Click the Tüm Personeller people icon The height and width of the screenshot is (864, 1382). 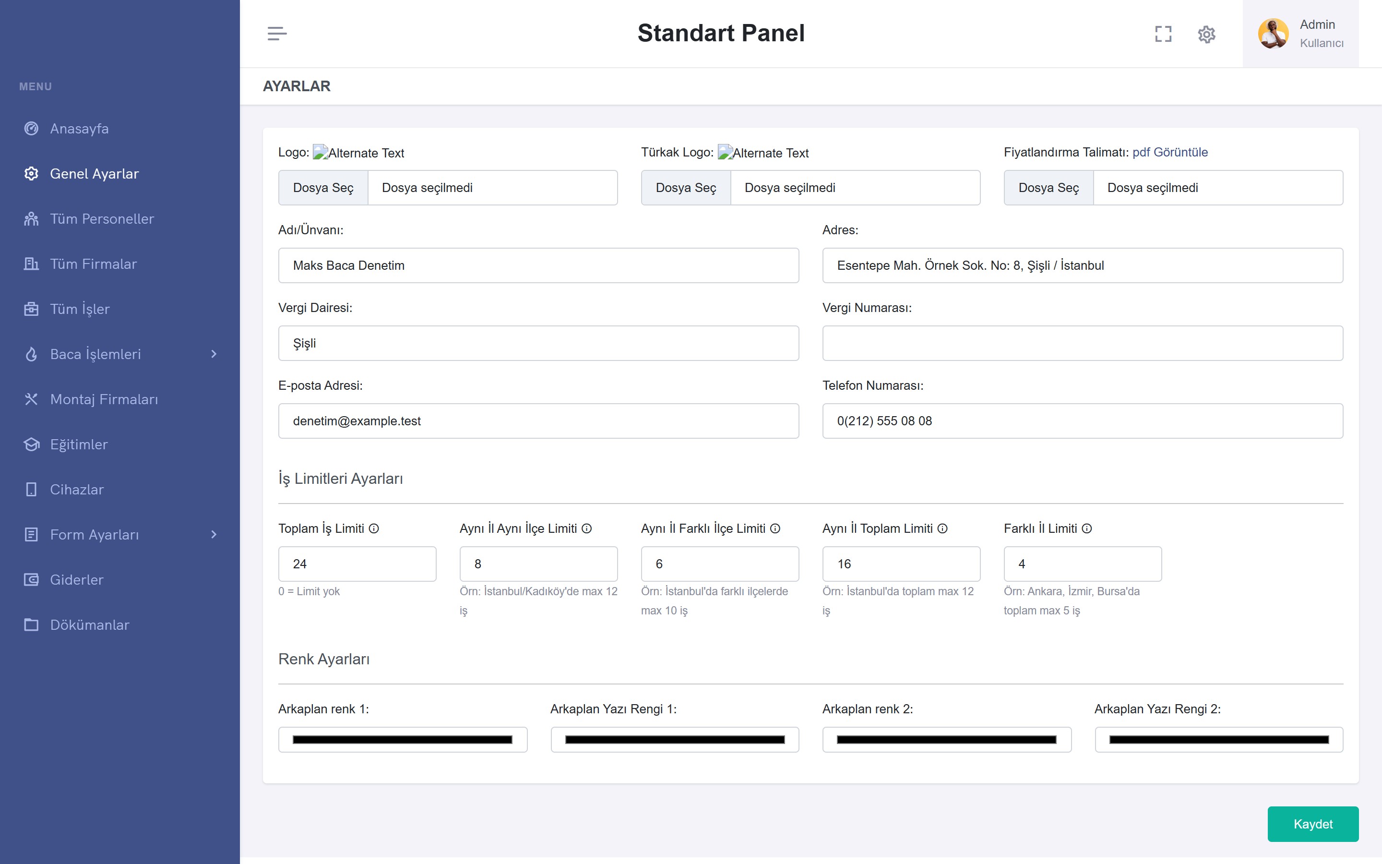tap(31, 218)
